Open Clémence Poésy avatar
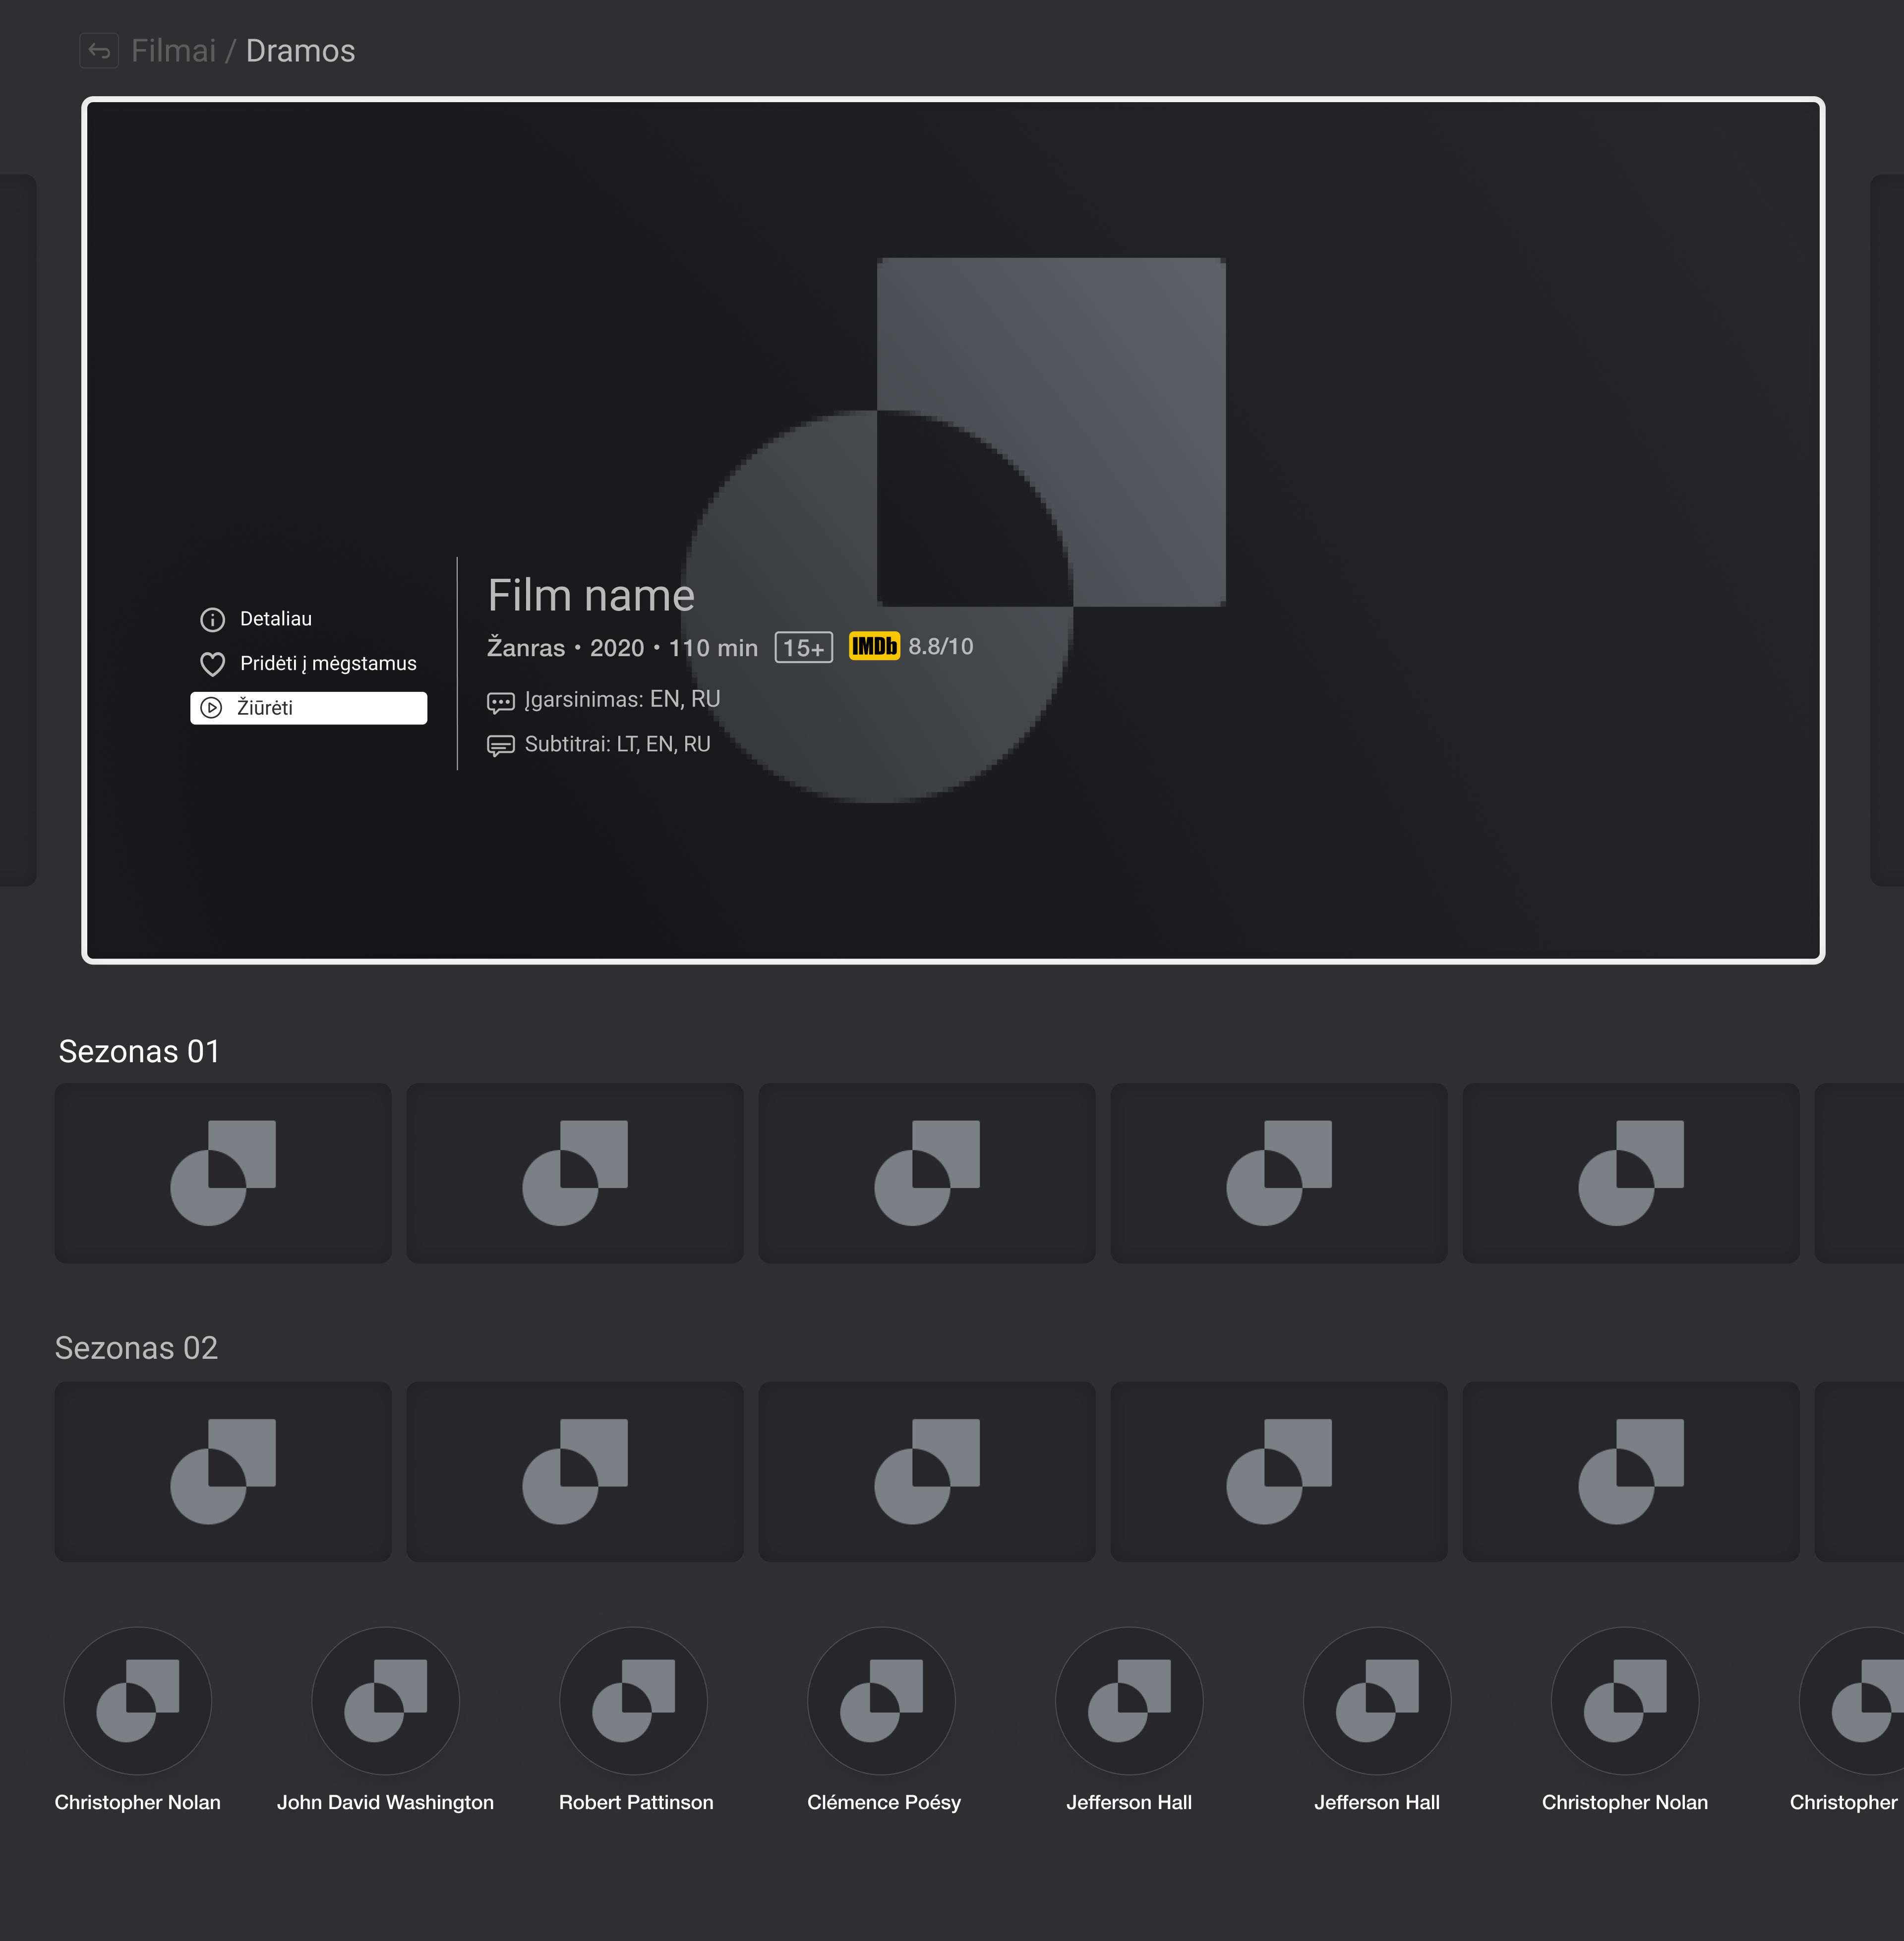This screenshot has width=1904, height=1941. [x=882, y=1701]
